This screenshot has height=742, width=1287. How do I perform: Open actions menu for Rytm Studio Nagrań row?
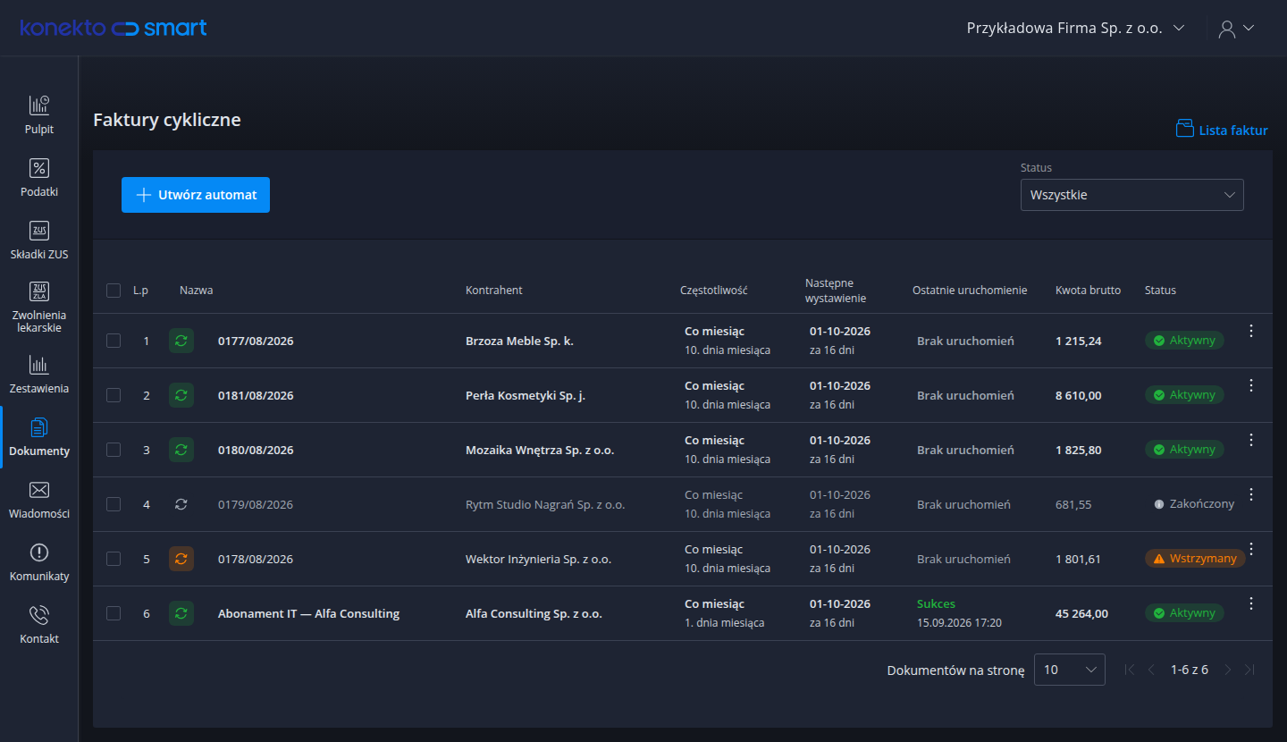(1251, 494)
